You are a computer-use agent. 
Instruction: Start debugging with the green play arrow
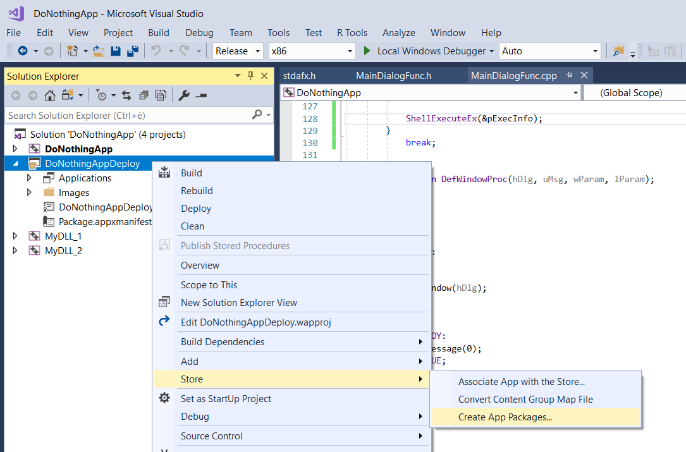(367, 51)
